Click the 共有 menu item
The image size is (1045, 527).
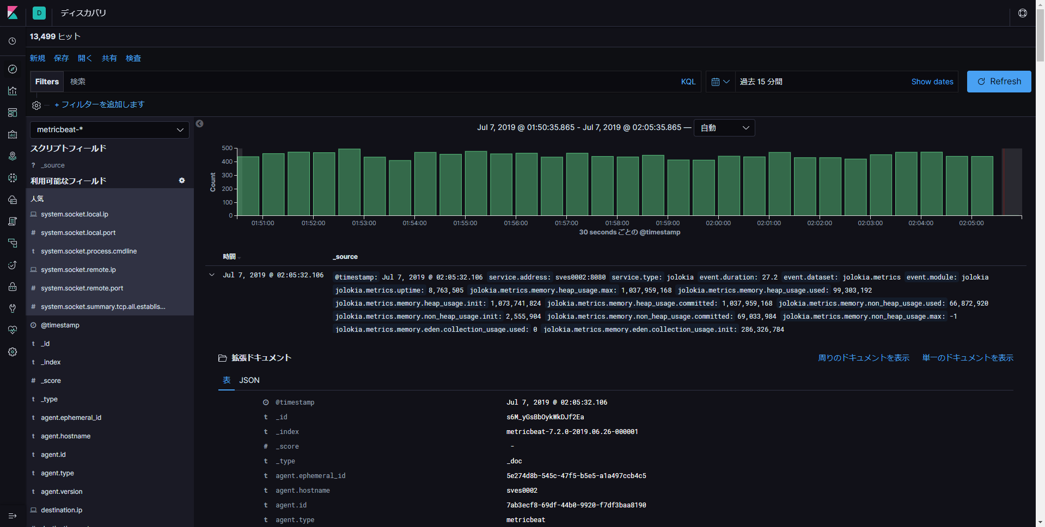pos(109,58)
